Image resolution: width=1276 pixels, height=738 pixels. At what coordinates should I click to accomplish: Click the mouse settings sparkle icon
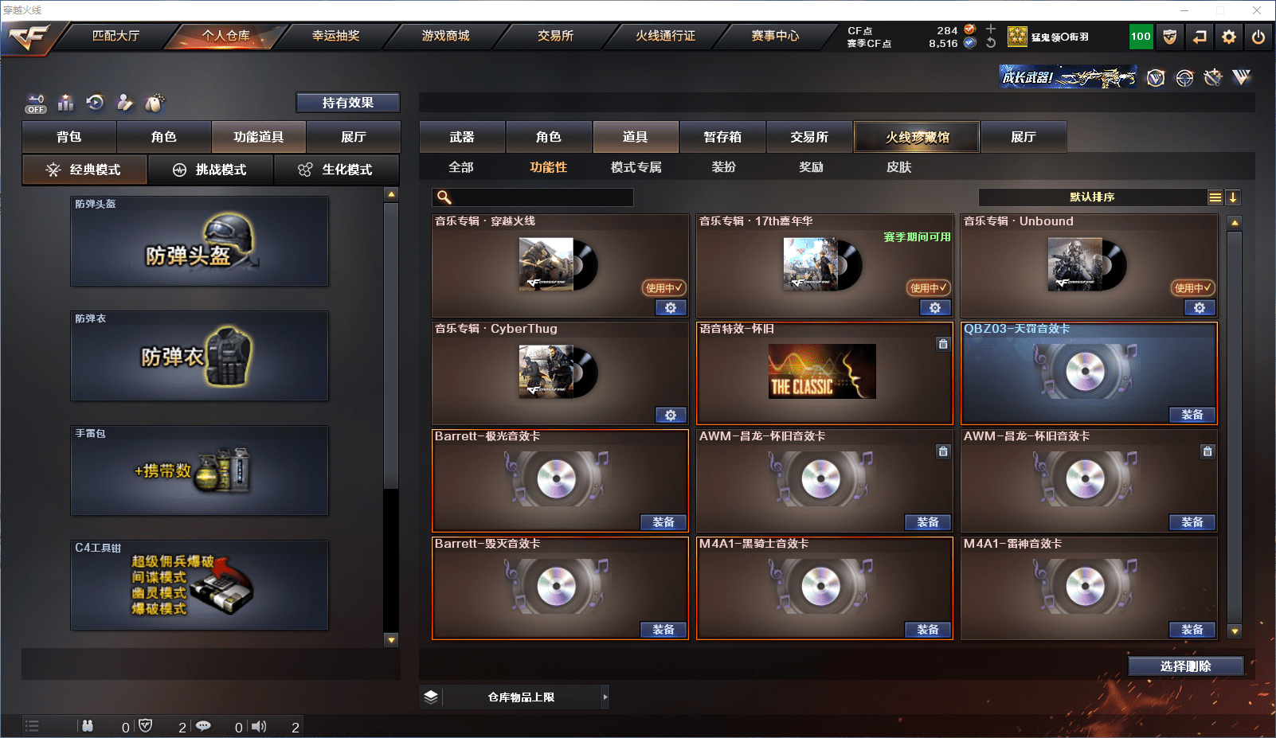155,102
